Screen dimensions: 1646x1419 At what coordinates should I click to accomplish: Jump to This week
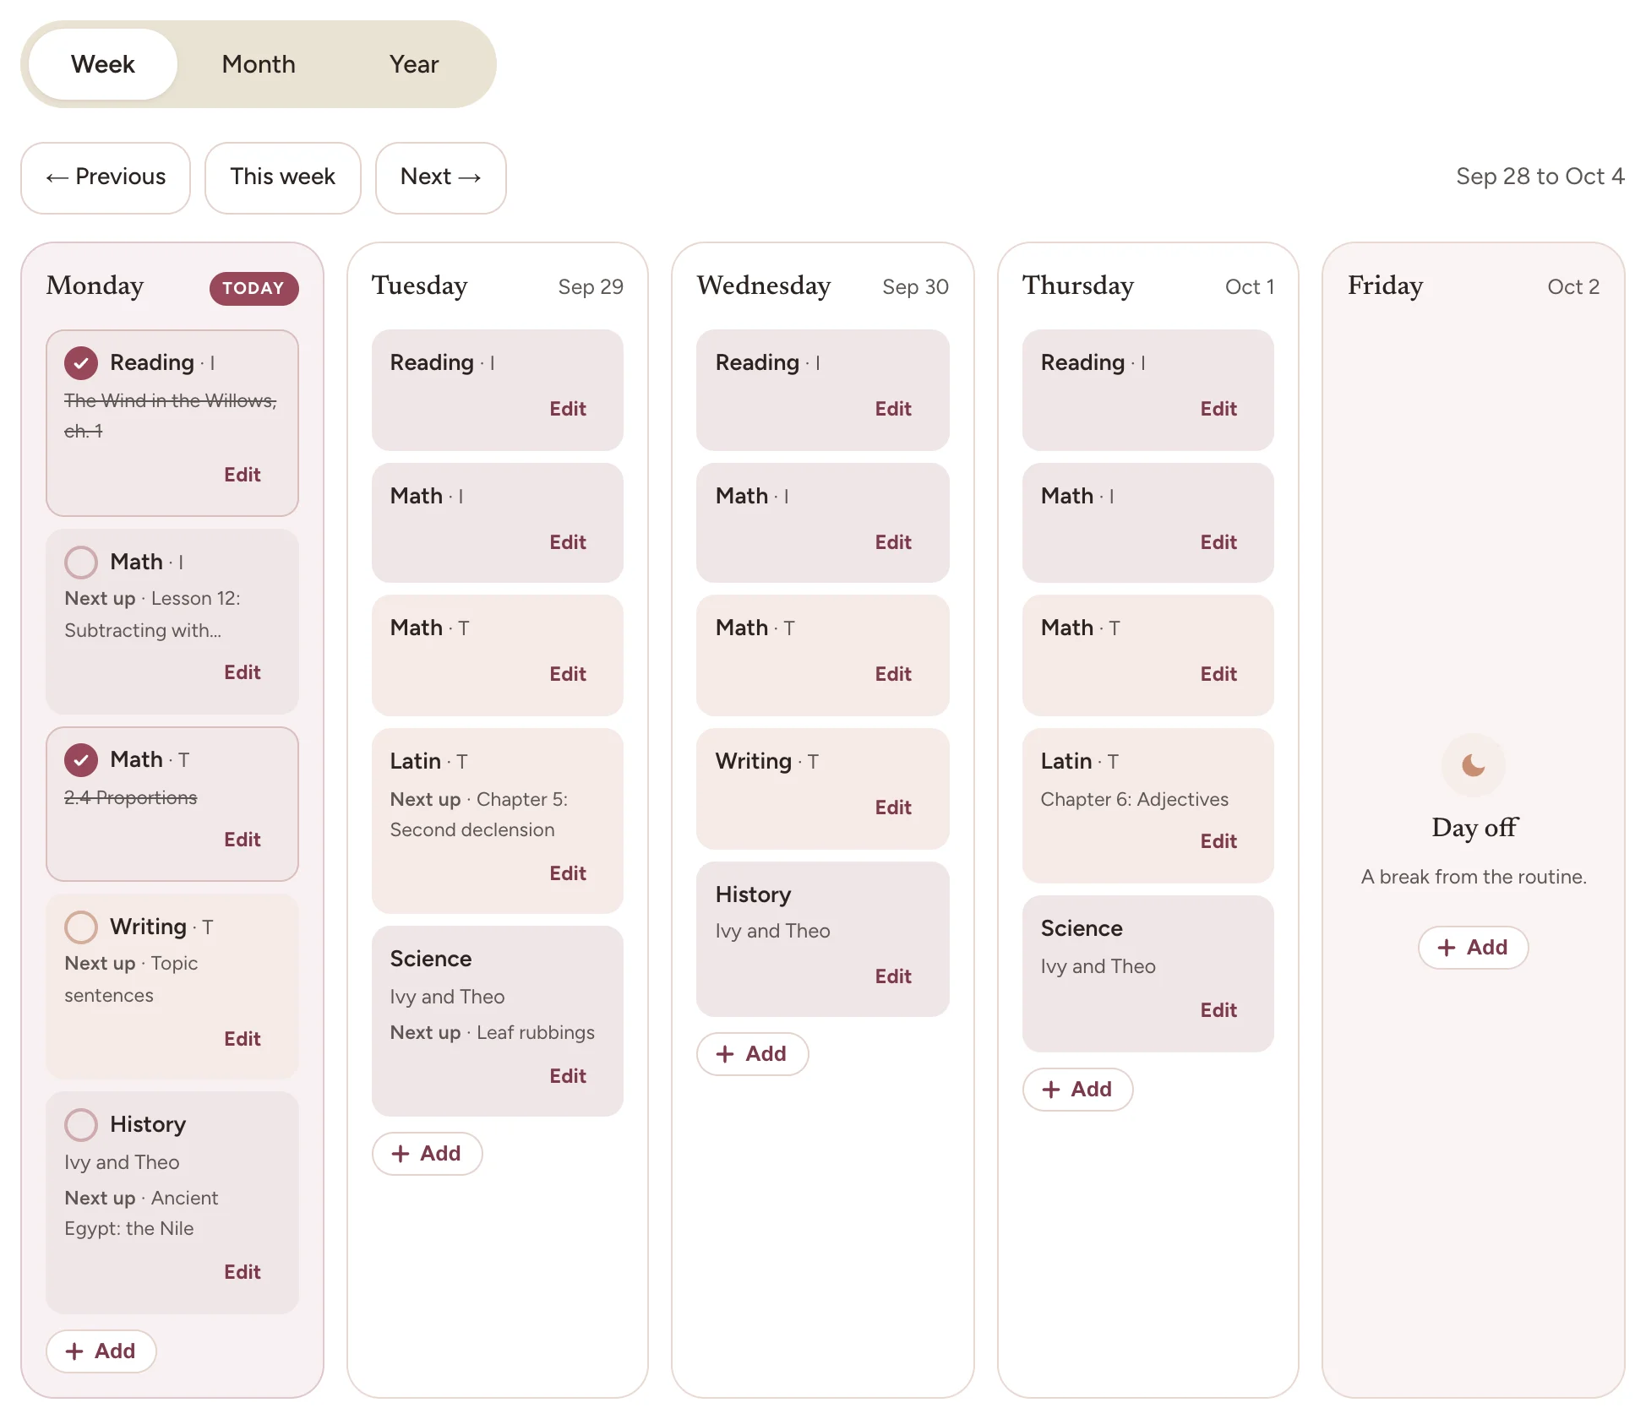pos(283,177)
